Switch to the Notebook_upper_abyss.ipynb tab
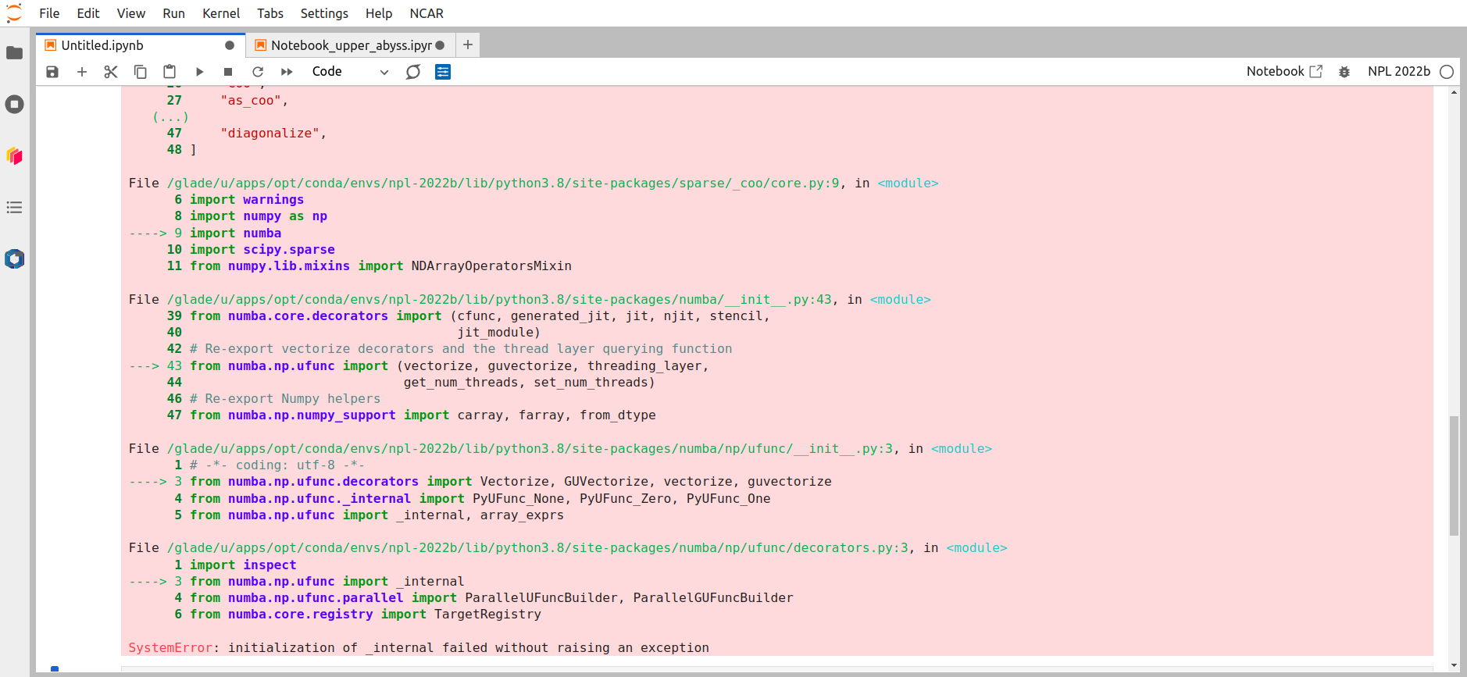Screen dimensions: 1467x677 pyautogui.click(x=351, y=45)
